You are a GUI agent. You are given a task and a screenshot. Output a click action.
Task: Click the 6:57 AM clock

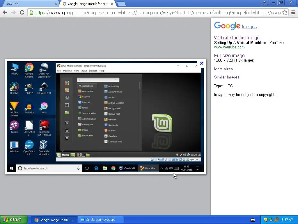coord(287,220)
